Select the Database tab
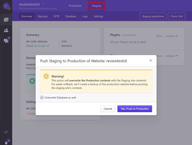Screen dimensions: 192x145 tap(71, 16)
